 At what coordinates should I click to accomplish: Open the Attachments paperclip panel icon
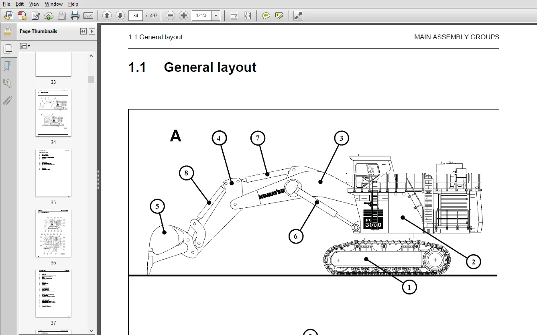[7, 100]
